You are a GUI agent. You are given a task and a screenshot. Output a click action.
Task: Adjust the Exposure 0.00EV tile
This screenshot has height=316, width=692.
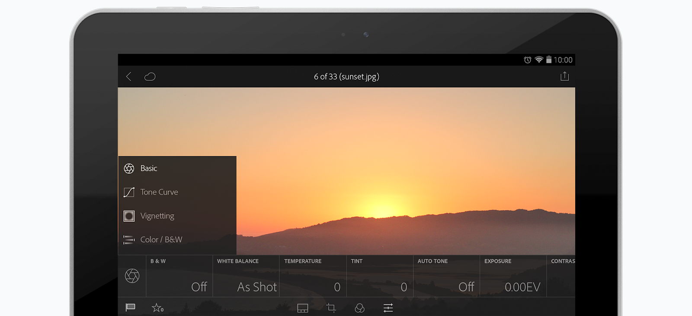[x=513, y=276]
